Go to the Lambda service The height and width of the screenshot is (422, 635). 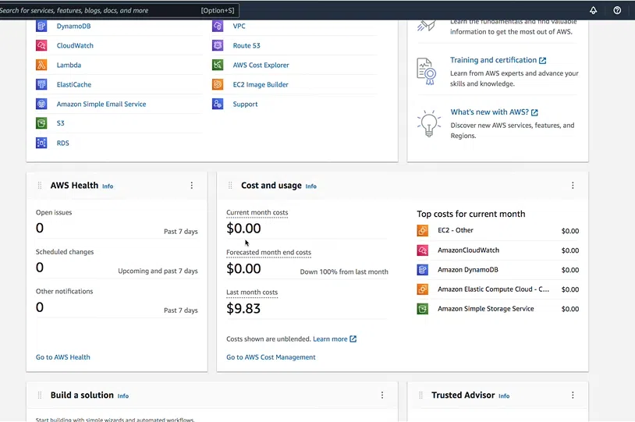[69, 65]
